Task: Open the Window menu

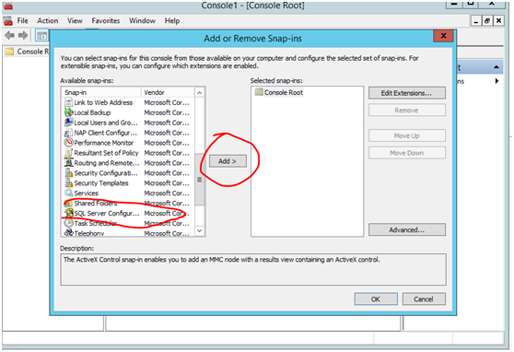Action: point(142,20)
